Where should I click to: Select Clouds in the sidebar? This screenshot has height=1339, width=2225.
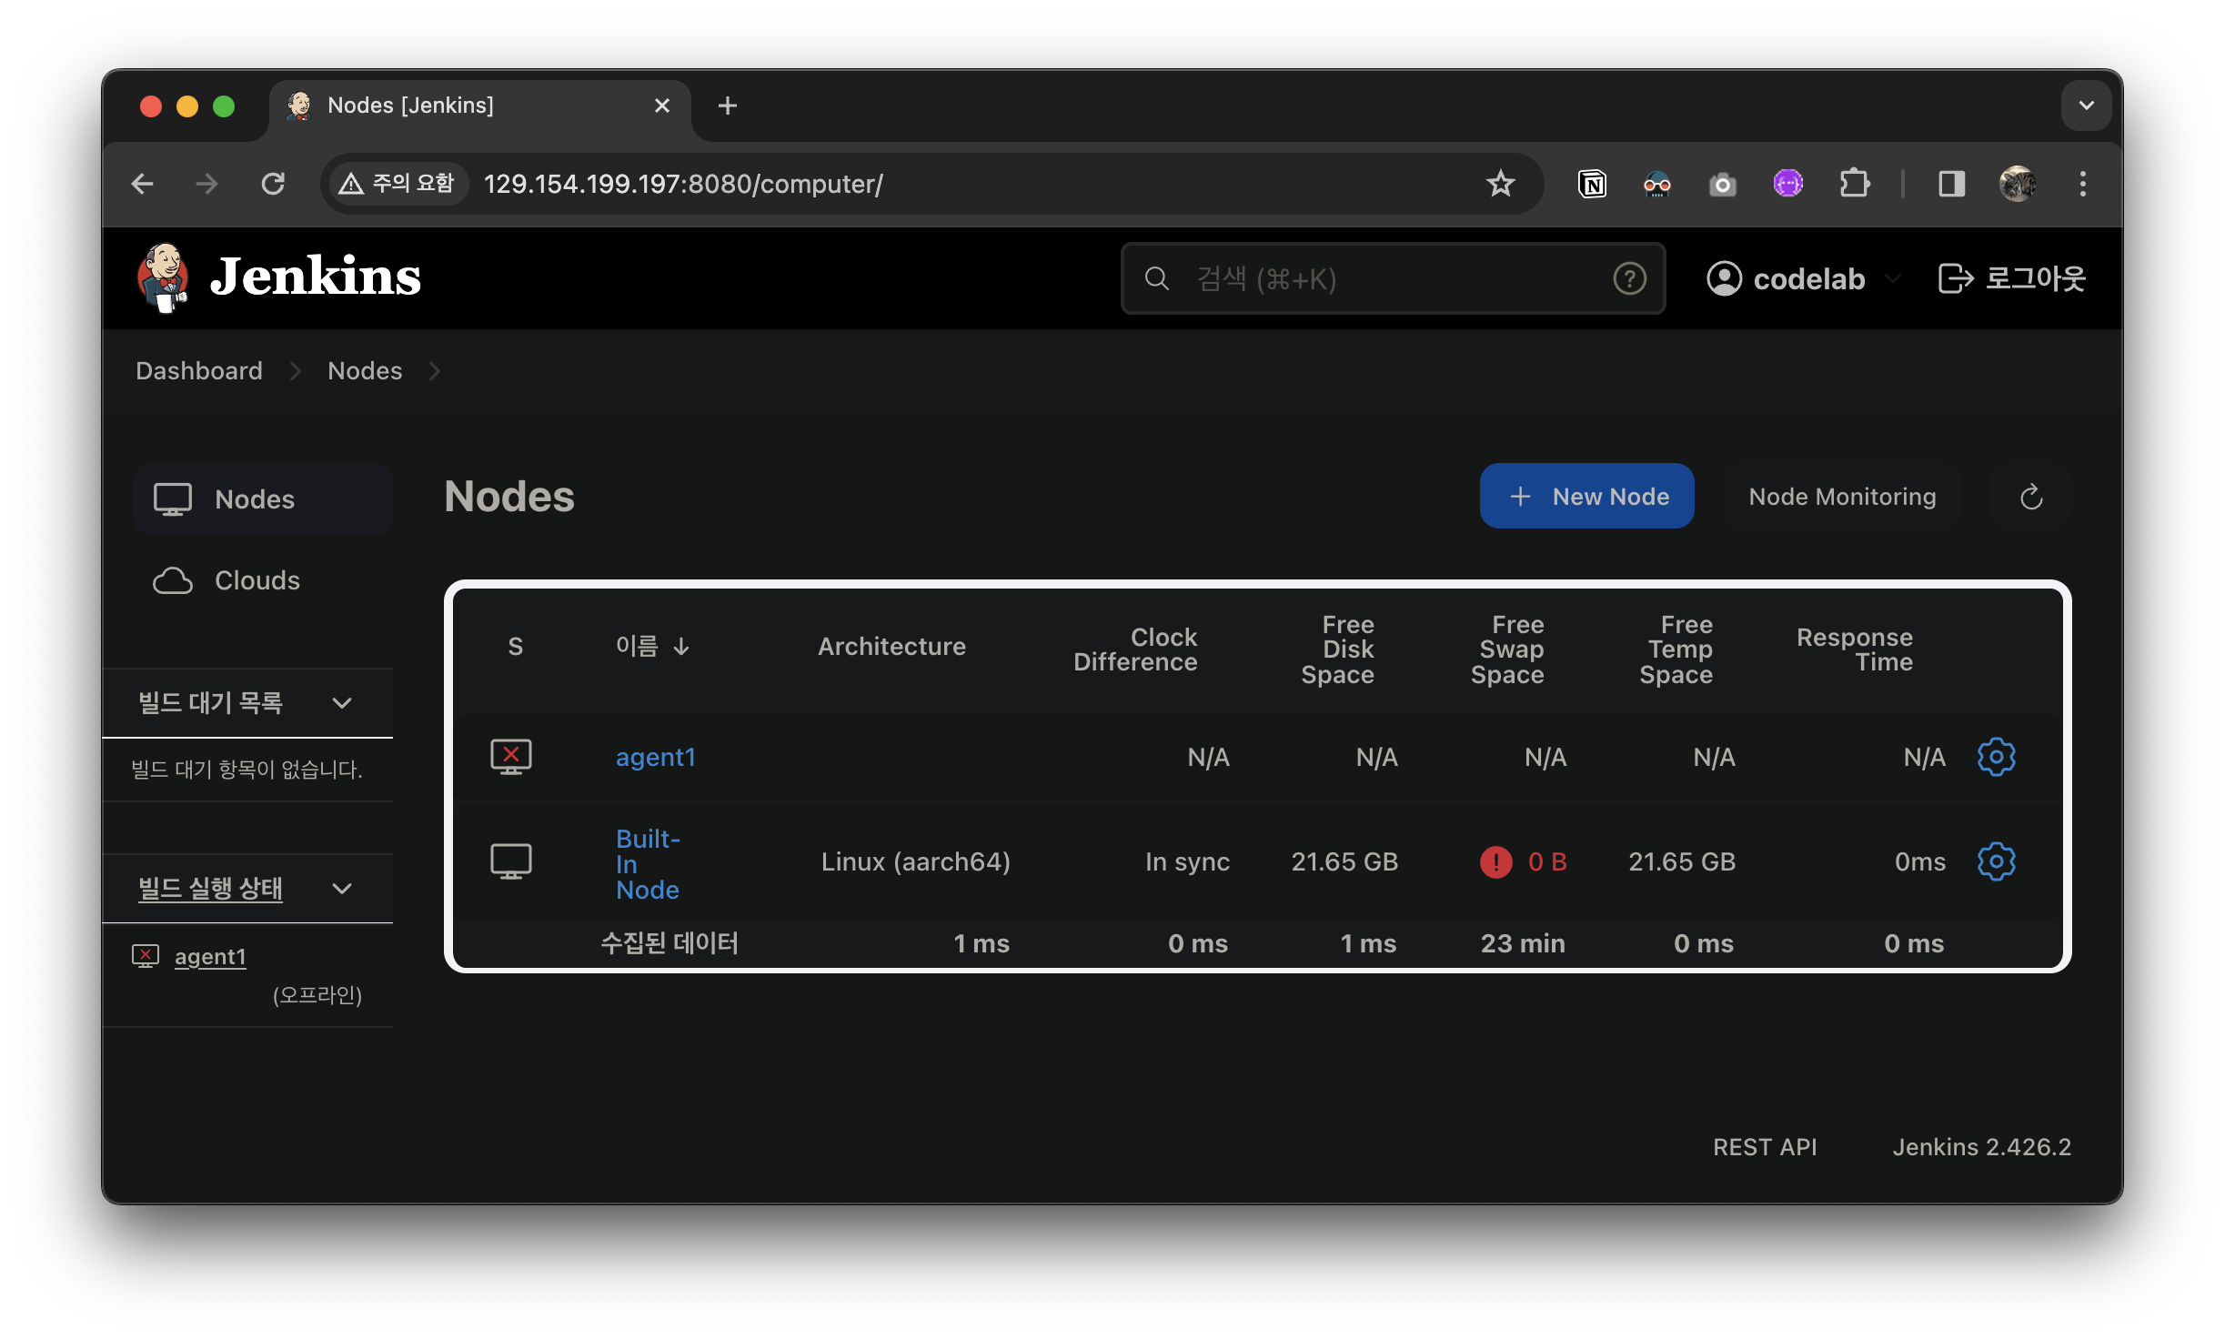[257, 580]
